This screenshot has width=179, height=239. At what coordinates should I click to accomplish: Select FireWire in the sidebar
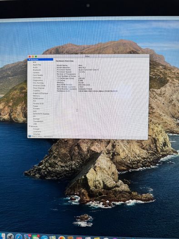[36, 91]
